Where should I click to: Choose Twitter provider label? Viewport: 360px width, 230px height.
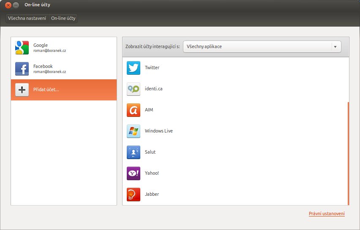click(x=152, y=68)
